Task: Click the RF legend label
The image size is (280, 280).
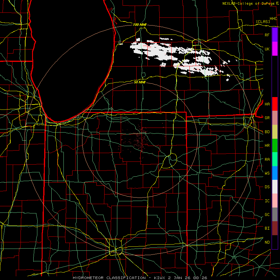Action: pyautogui.click(x=267, y=35)
